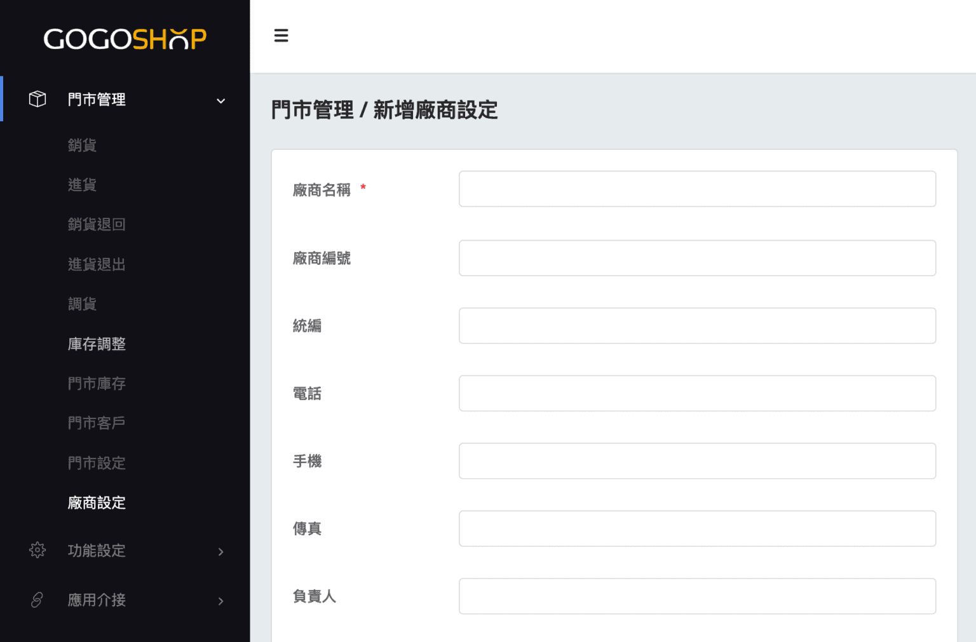Click inside the 廠商名稱 input field

[x=697, y=189]
